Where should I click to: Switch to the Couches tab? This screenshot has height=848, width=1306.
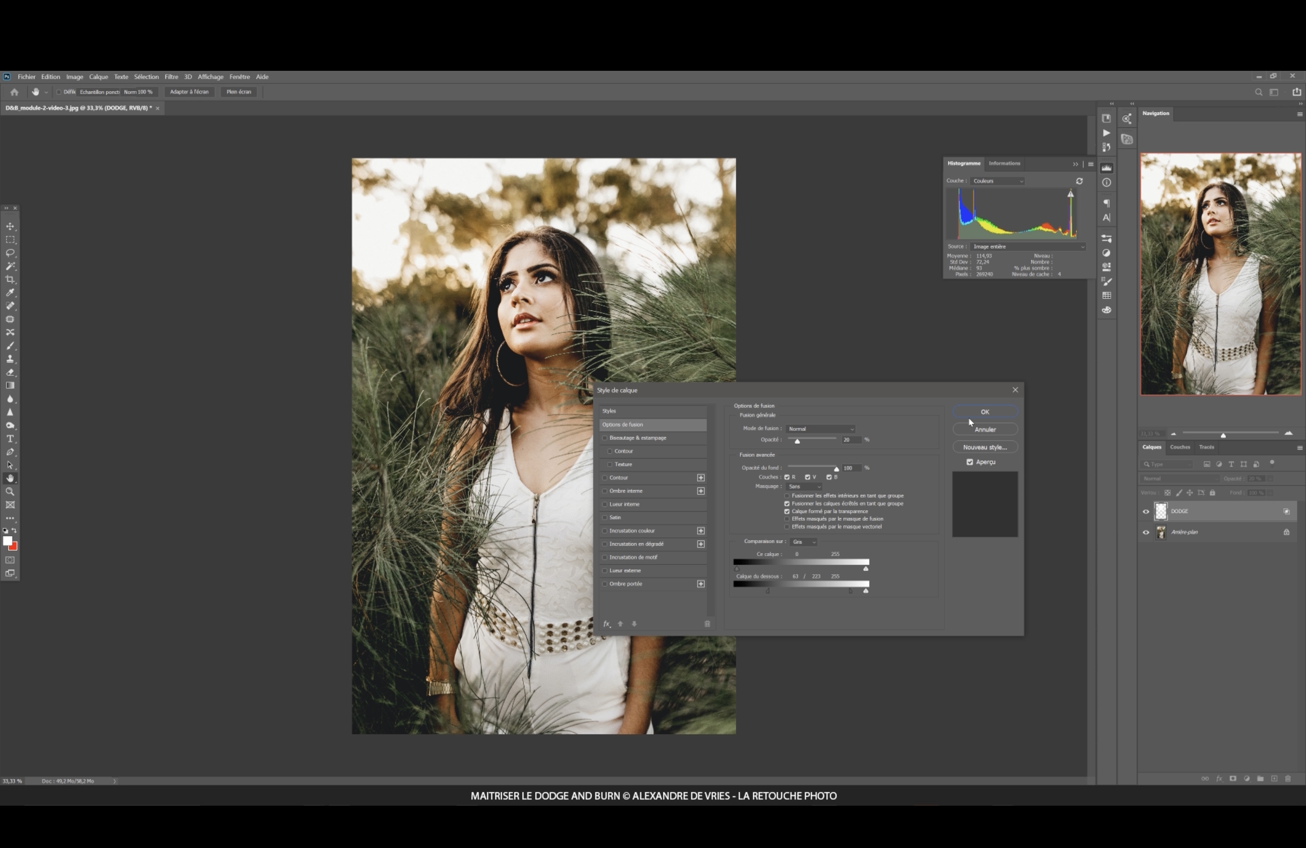[x=1180, y=447]
